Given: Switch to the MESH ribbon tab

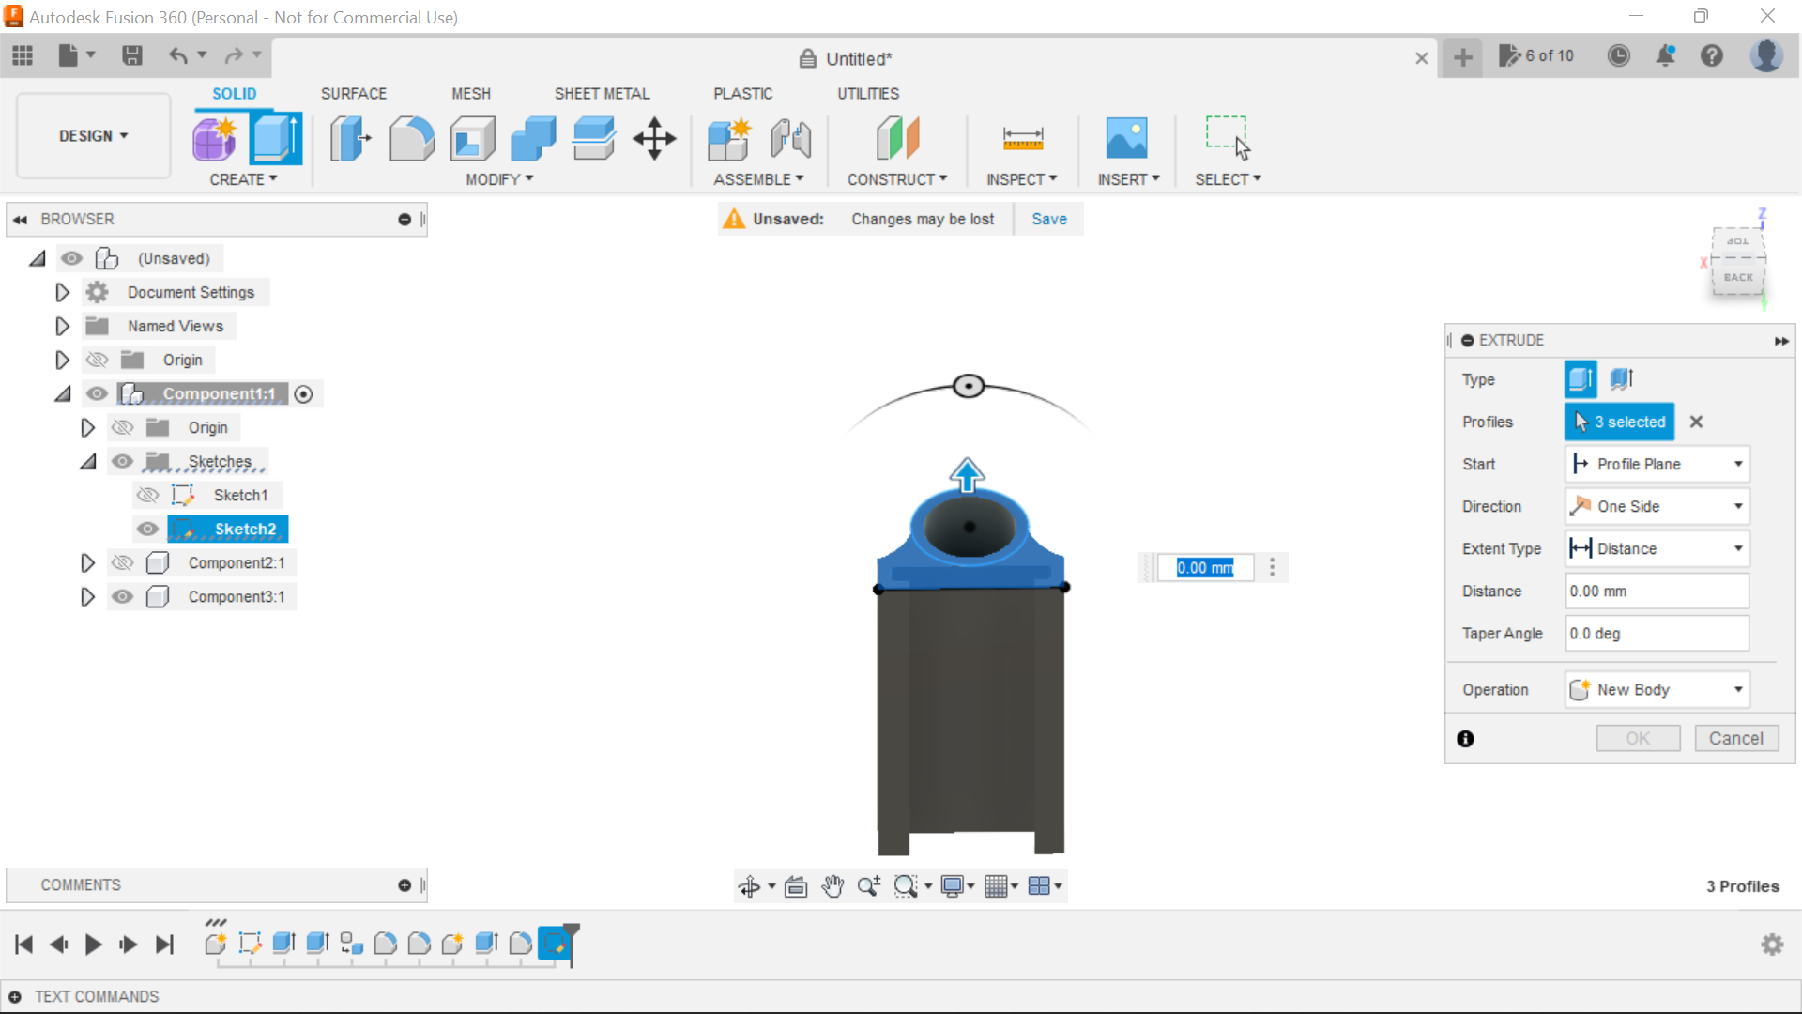Looking at the screenshot, I should [470, 93].
